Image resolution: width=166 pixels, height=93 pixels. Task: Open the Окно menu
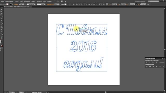[45, 1]
